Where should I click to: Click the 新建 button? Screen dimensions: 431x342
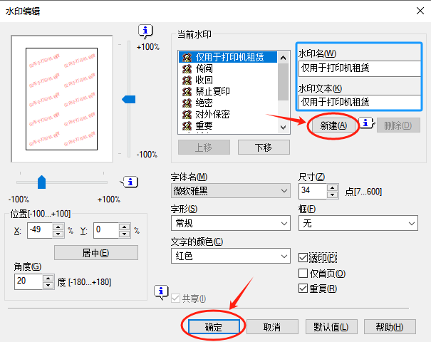tap(333, 125)
